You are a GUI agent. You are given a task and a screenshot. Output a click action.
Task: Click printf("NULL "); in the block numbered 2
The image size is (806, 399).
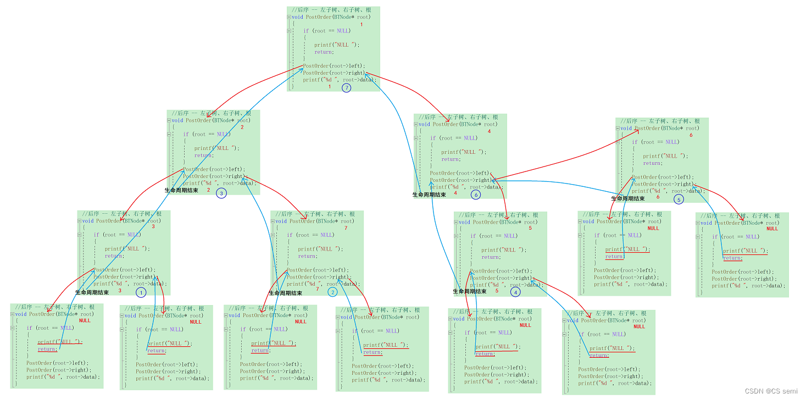click(x=217, y=148)
